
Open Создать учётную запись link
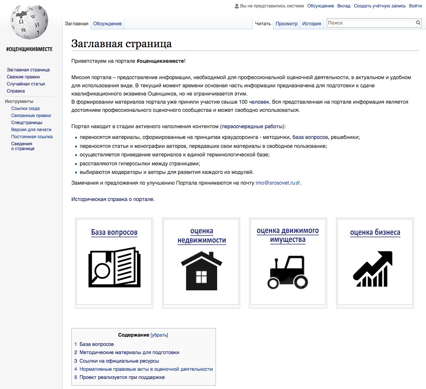380,6
